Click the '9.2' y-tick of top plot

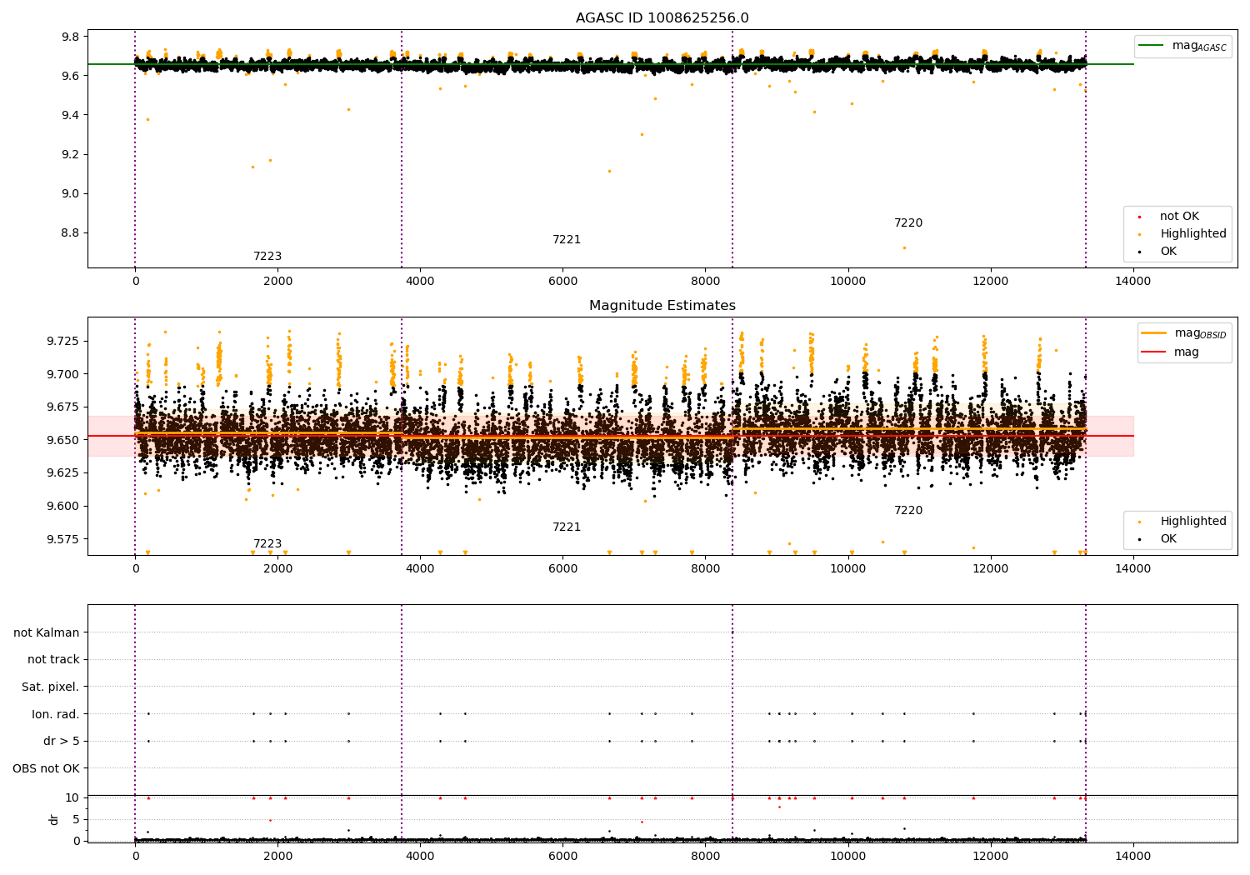71,154
